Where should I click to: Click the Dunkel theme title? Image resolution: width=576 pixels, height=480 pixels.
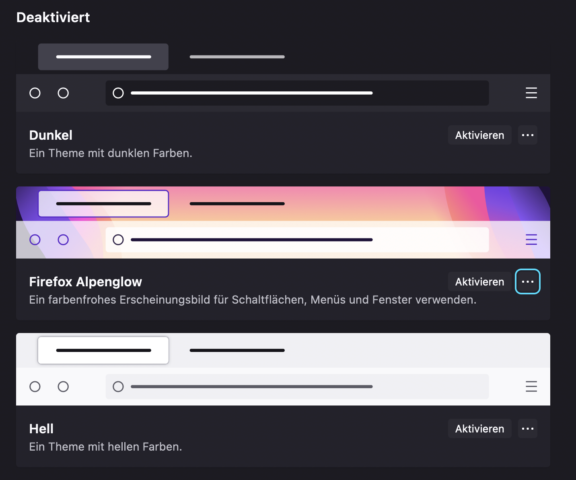[51, 135]
